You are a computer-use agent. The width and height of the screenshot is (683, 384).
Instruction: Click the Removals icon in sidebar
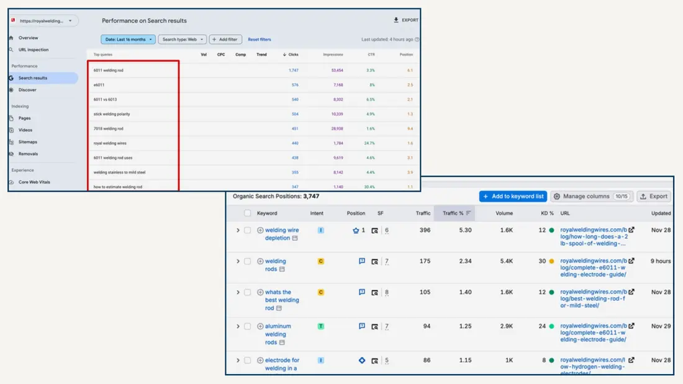(x=11, y=154)
